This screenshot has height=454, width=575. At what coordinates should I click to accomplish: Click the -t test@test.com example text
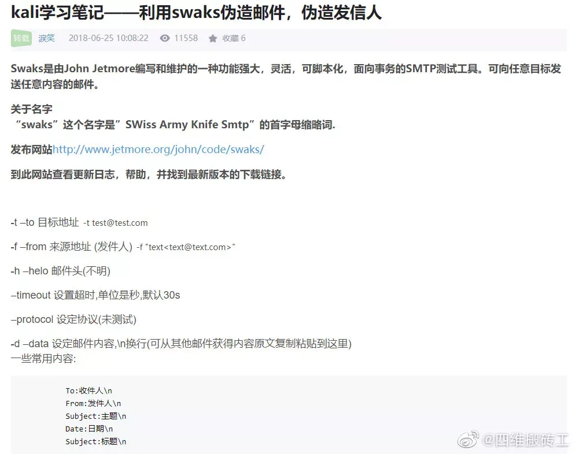point(116,222)
